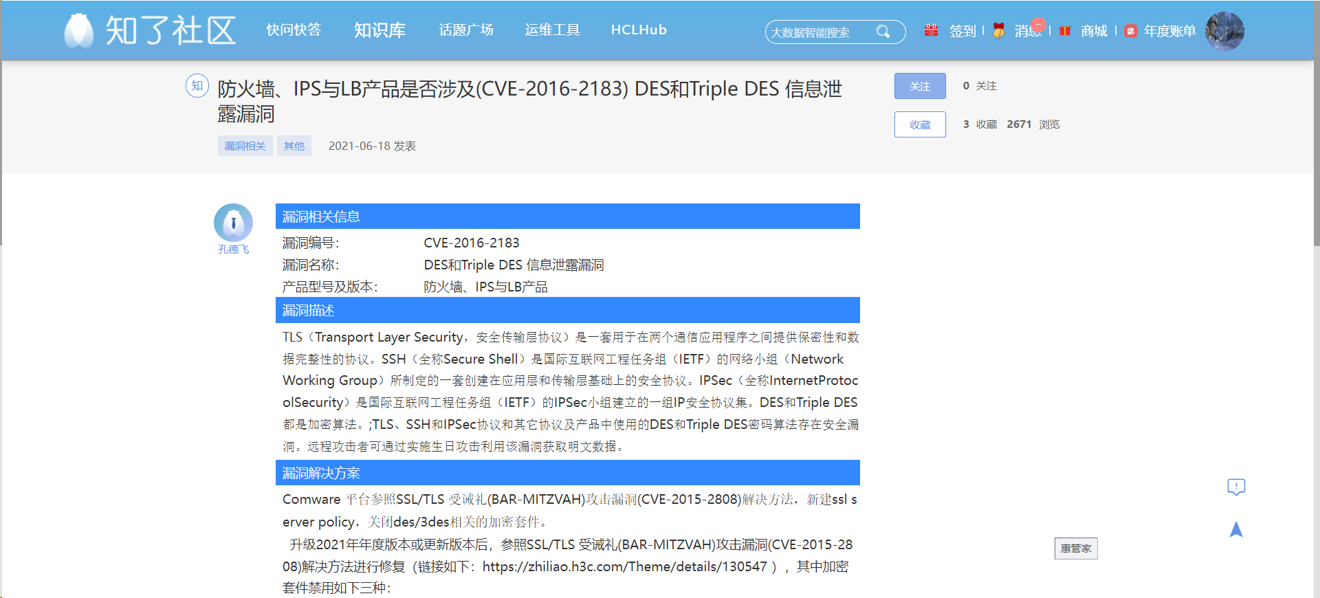Click the DES和Triple DES 信息泄露漏洞 value
The height and width of the screenshot is (598, 1320).
click(x=514, y=265)
